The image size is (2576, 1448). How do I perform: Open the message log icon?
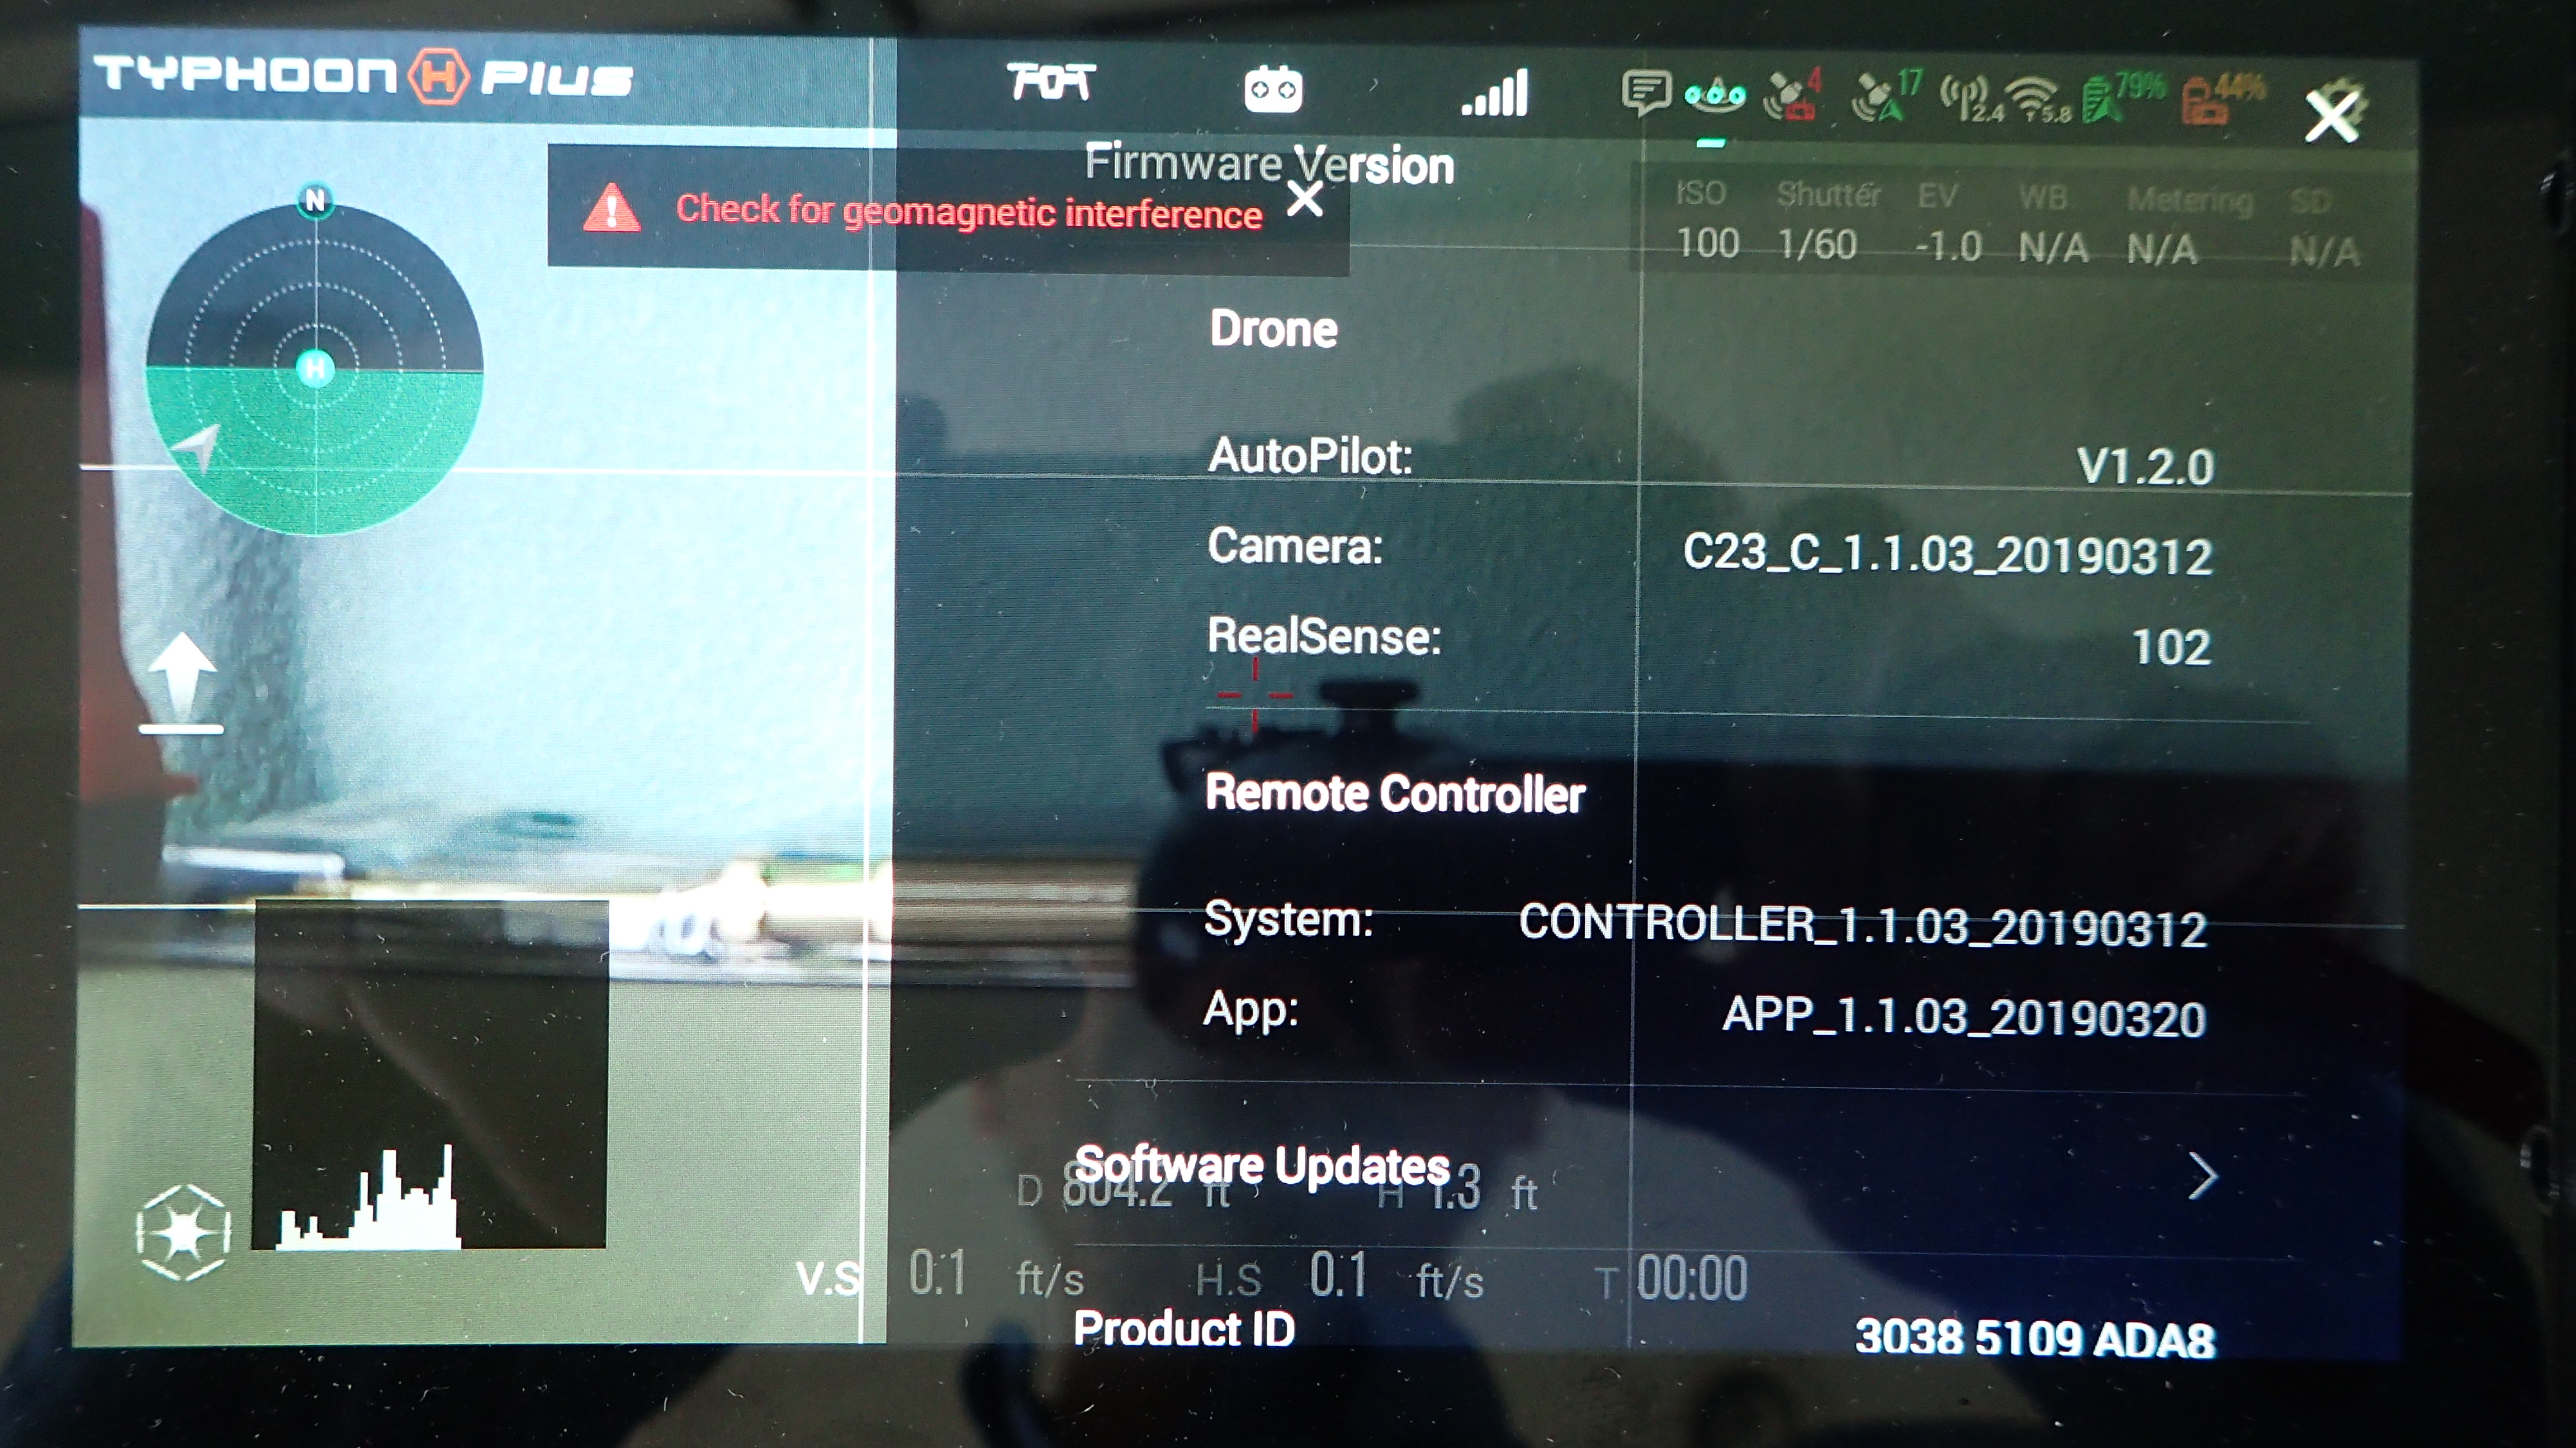(x=1646, y=92)
